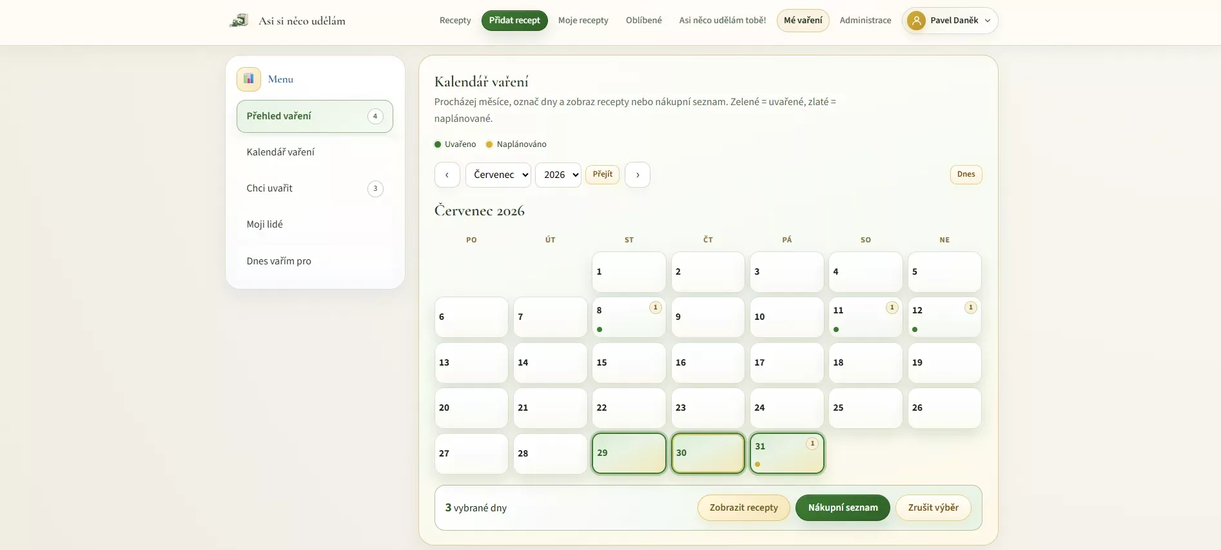Click the site logo icon beside the title
The width and height of the screenshot is (1221, 550).
coord(239,21)
